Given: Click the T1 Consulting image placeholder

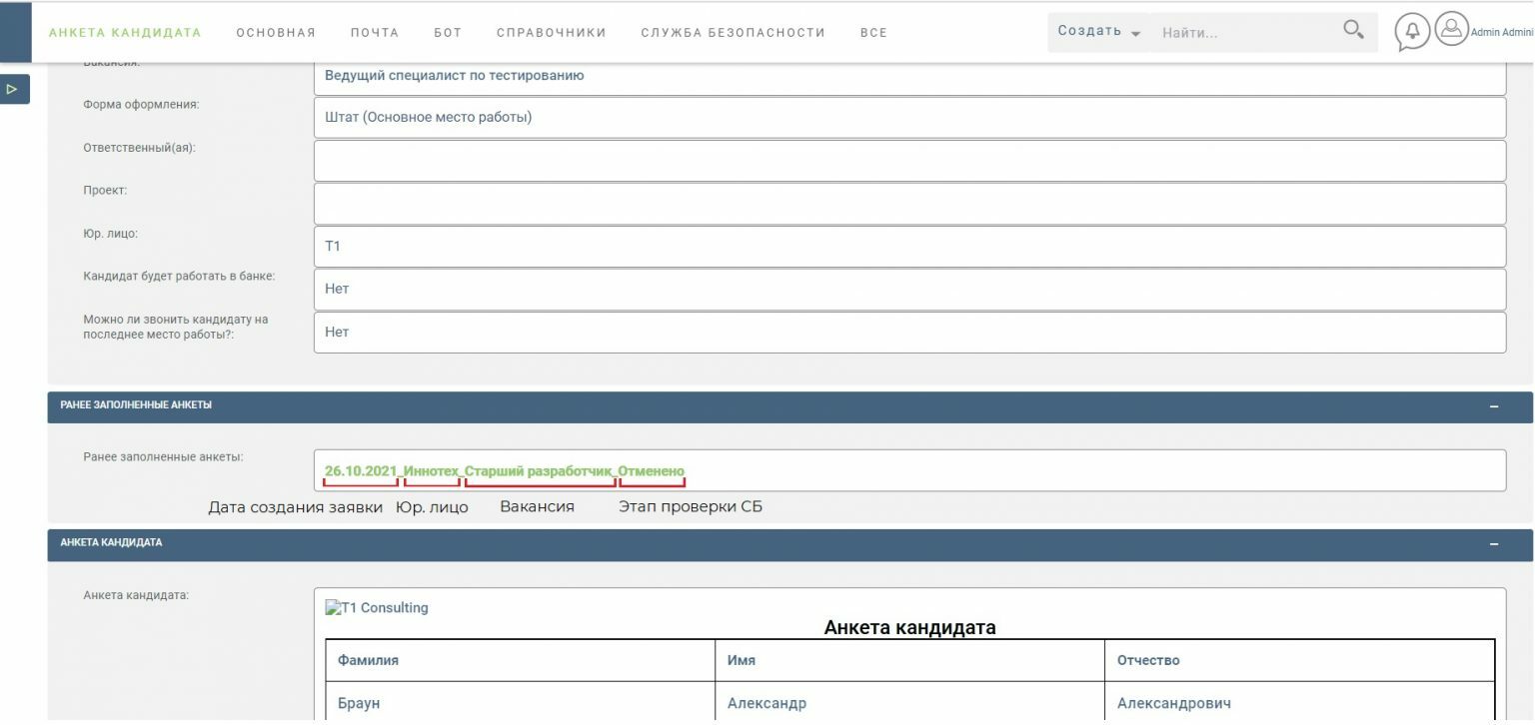Looking at the screenshot, I should (377, 607).
